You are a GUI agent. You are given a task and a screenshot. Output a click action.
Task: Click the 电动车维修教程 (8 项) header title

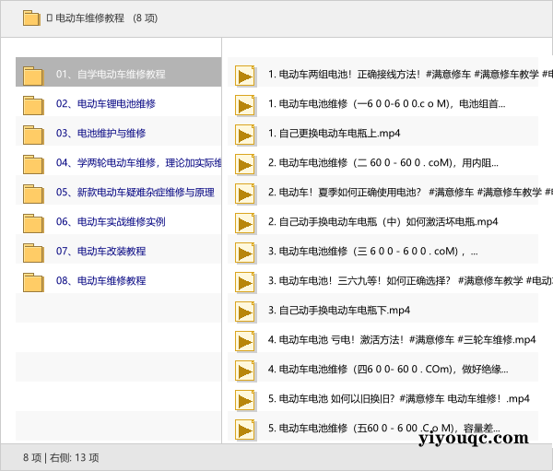tap(108, 18)
